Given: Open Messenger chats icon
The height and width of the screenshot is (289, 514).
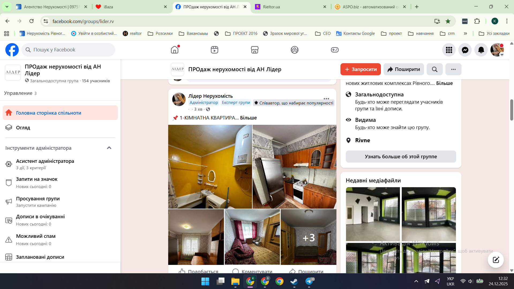Looking at the screenshot, I should (465, 50).
